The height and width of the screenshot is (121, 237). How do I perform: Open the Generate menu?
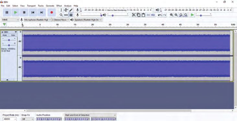pos(50,6)
